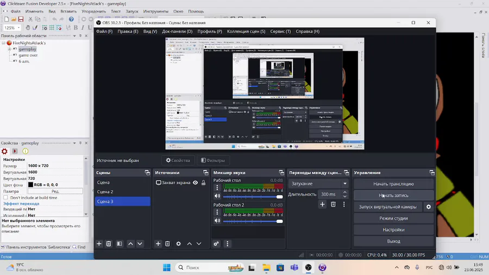Move scene down arrow in Сцены panel
Screen dimensions: 489x275
tap(140, 243)
